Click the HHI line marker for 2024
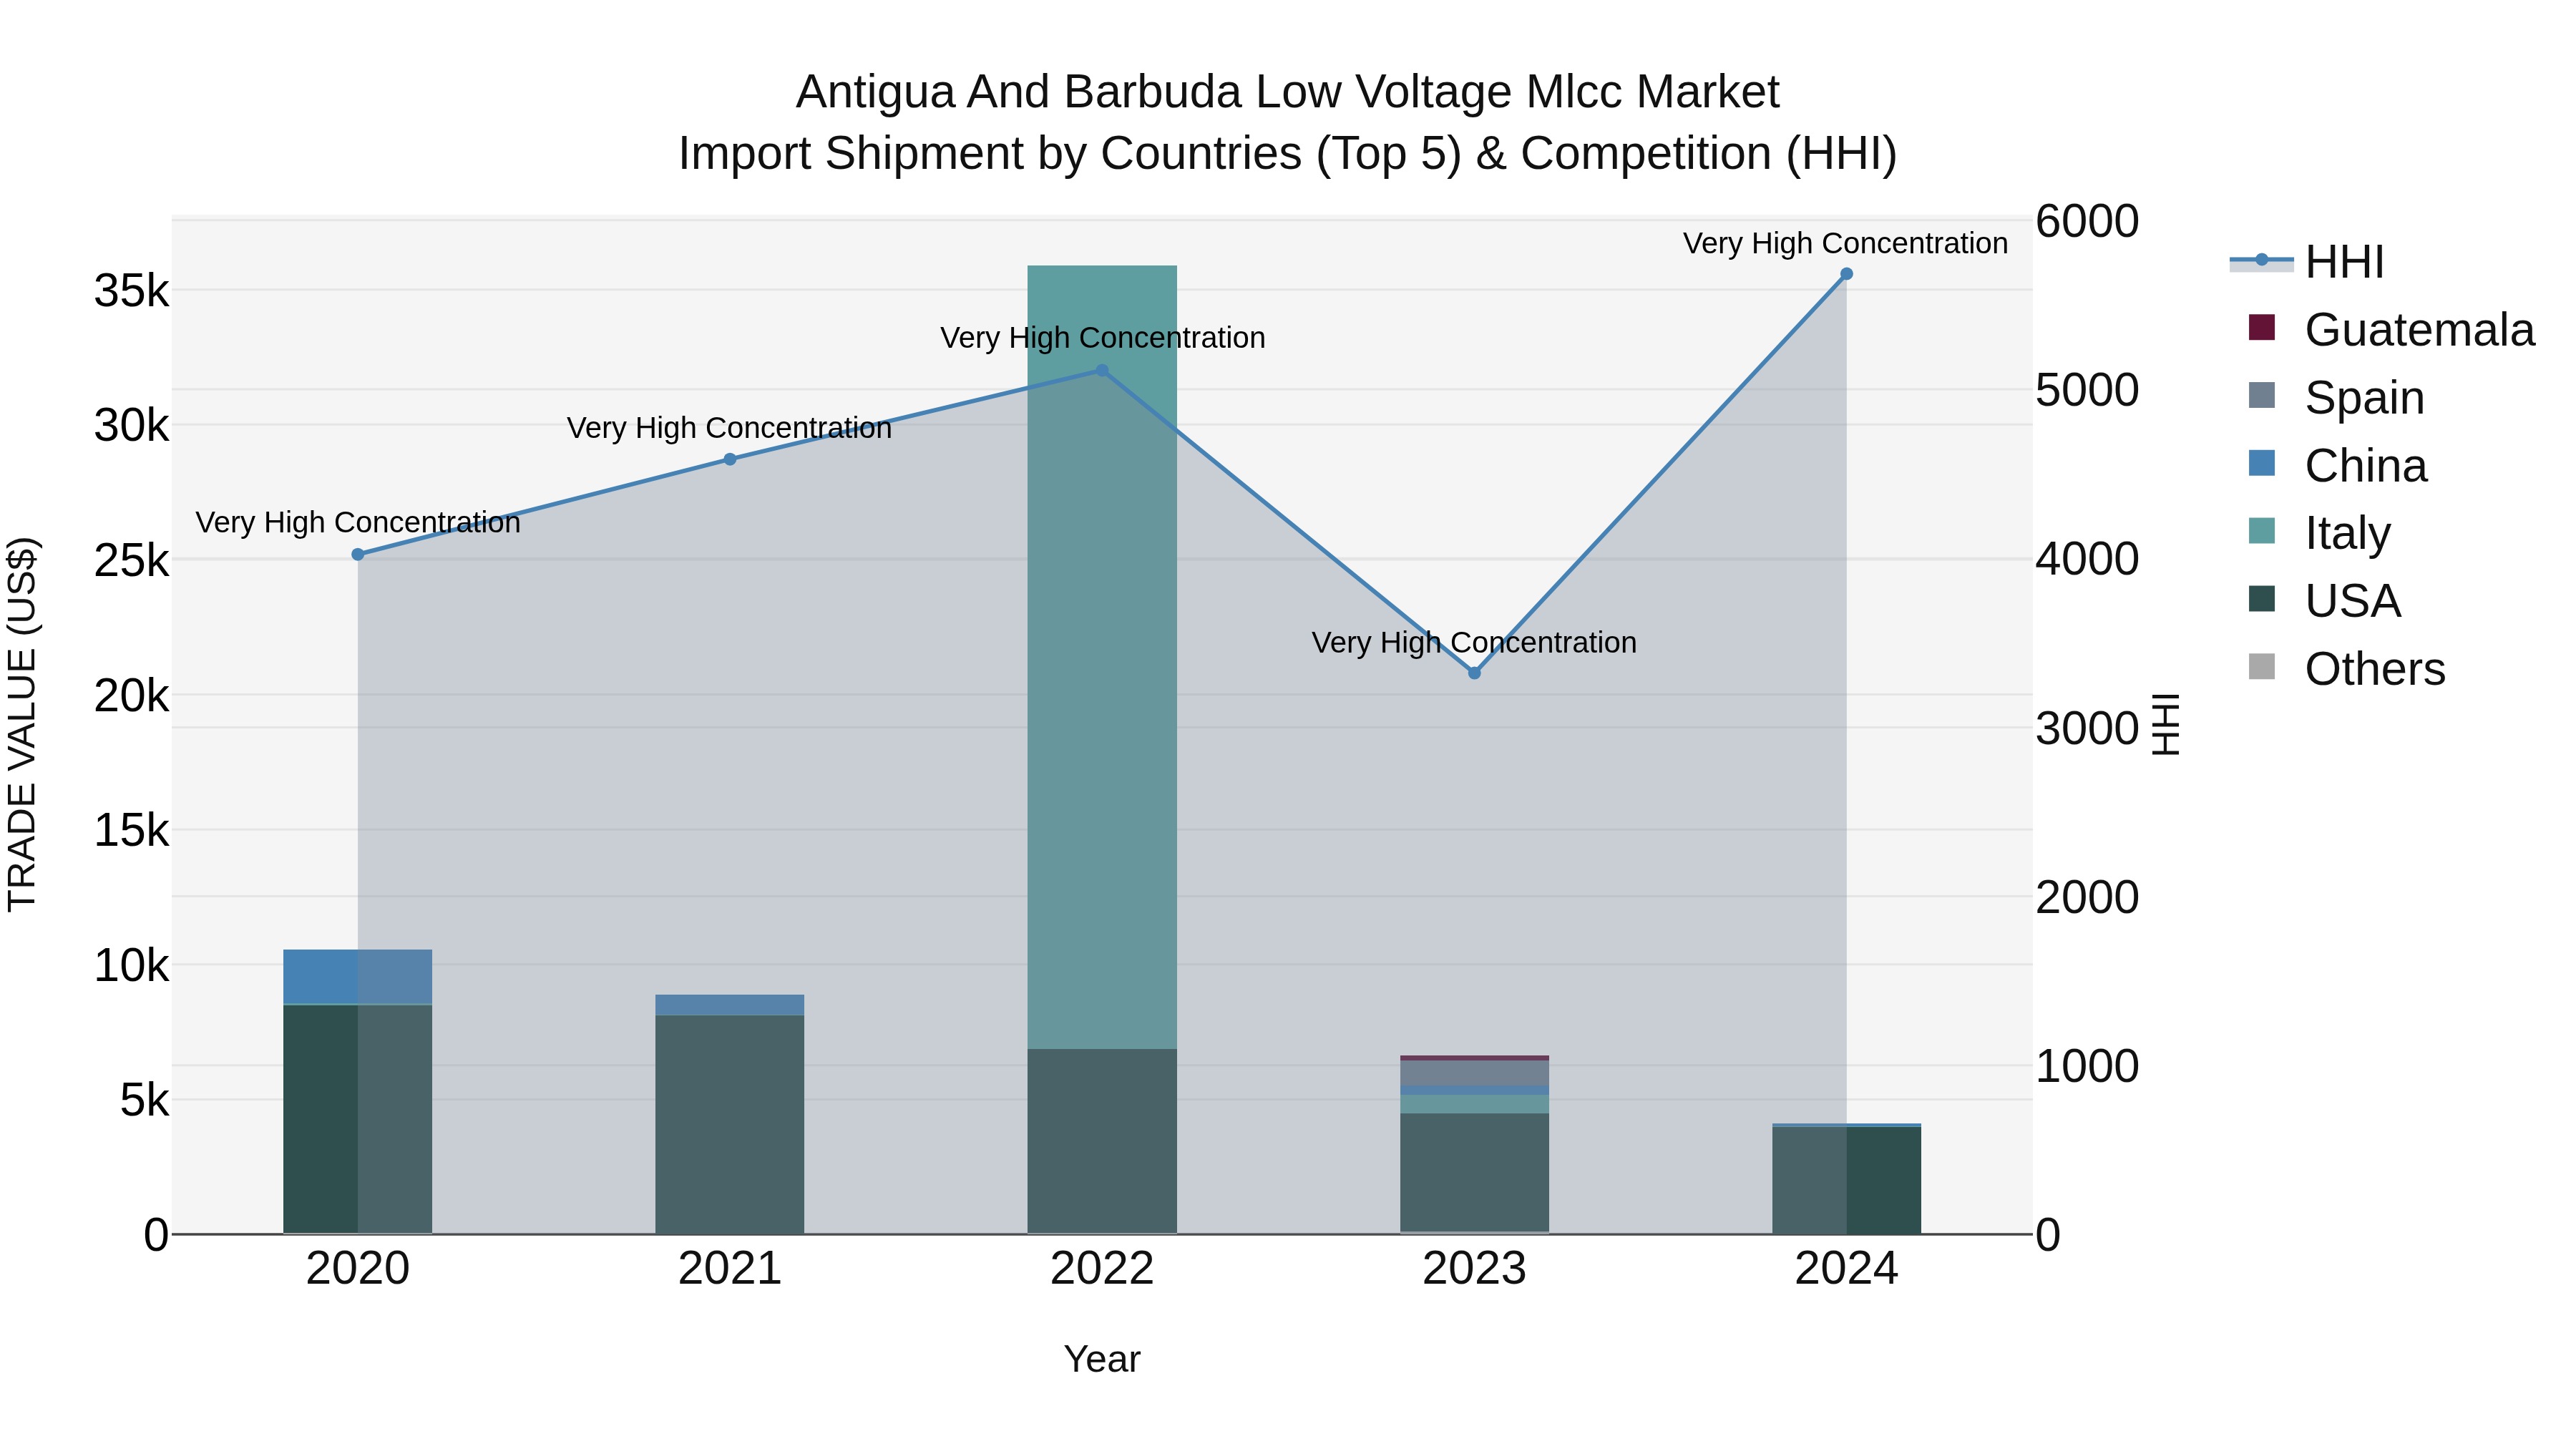Image resolution: width=2576 pixels, height=1449 pixels. coord(1846,274)
